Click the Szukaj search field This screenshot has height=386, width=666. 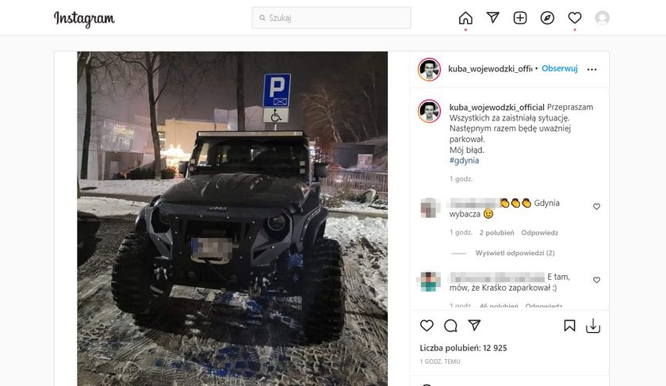click(331, 18)
